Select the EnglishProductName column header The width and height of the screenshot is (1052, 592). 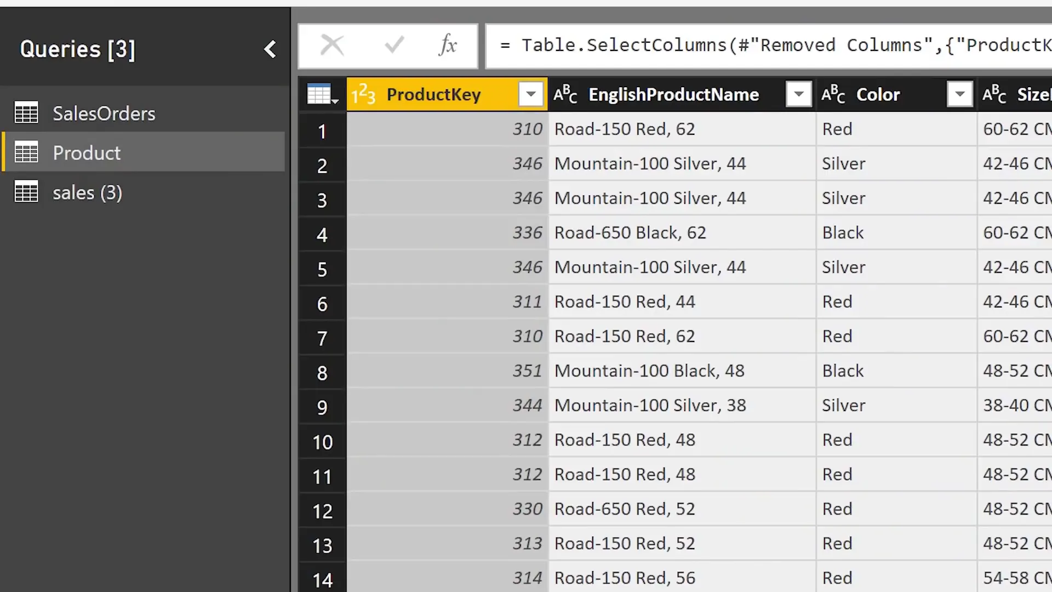682,95
